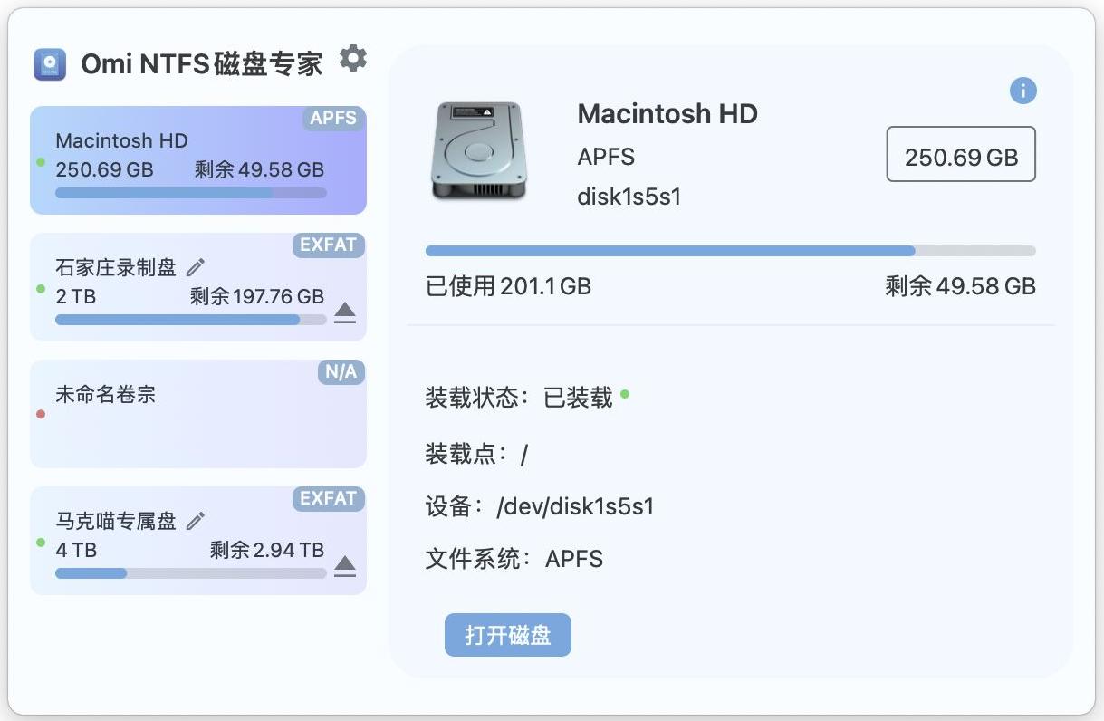Eject the 马克喵专属盘 disk
This screenshot has height=721, width=1104.
pyautogui.click(x=344, y=566)
